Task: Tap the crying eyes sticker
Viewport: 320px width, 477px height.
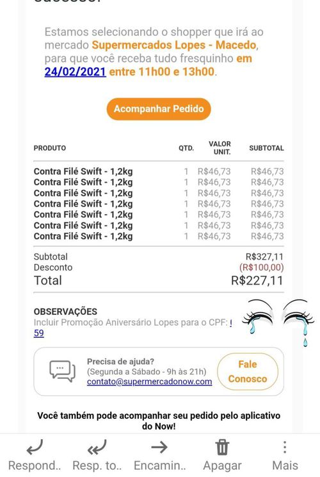Action: 278,322
